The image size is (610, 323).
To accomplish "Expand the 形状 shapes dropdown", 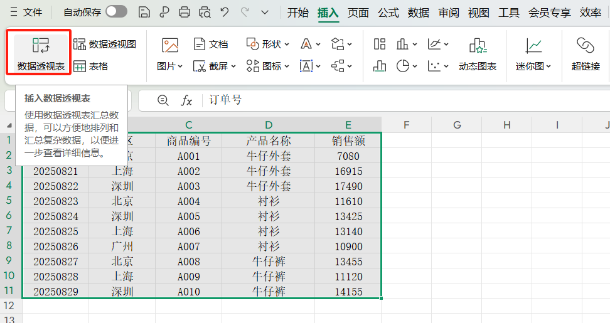I will pyautogui.click(x=267, y=45).
